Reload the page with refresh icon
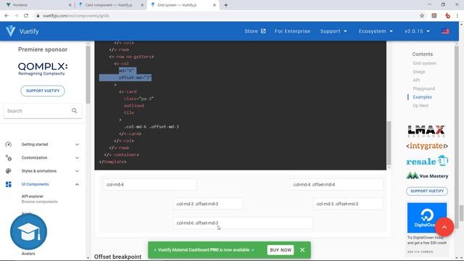This screenshot has width=464, height=261. tap(26, 16)
